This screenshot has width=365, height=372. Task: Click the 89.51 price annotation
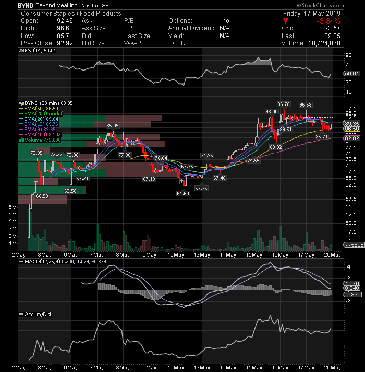click(285, 129)
